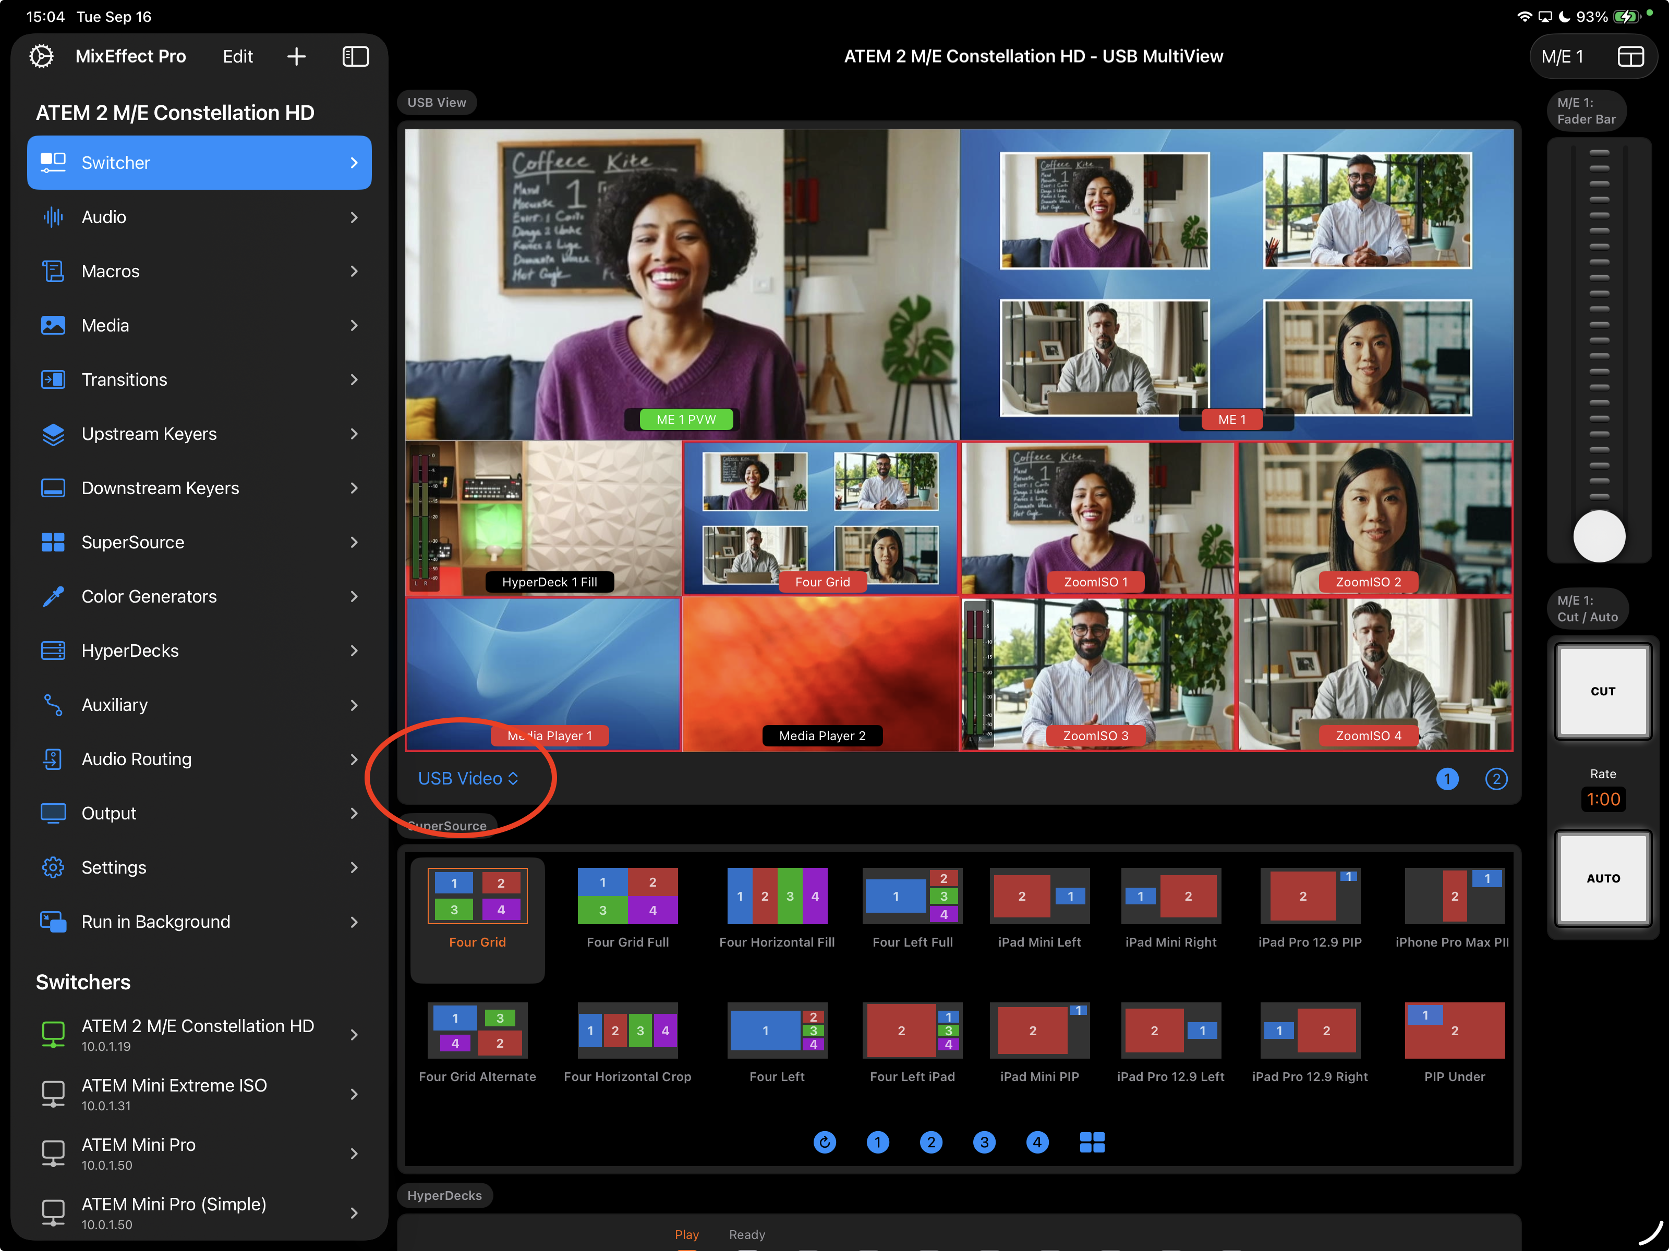Screen dimensions: 1669x1251
Task: Toggle the sidebar panel icon
Action: click(x=355, y=56)
